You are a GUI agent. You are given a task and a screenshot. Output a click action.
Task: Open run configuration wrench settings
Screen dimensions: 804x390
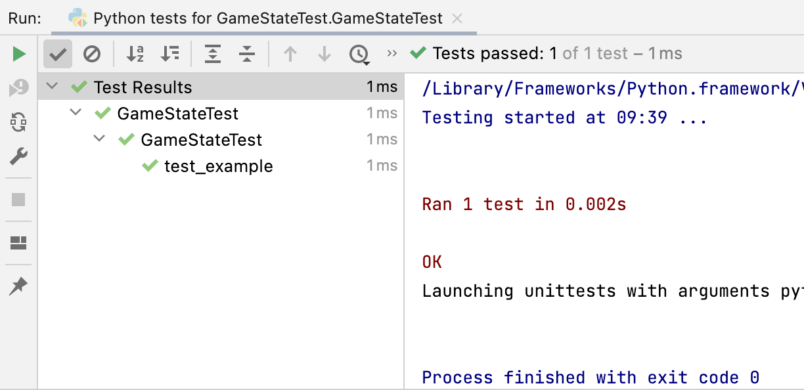pyautogui.click(x=19, y=156)
